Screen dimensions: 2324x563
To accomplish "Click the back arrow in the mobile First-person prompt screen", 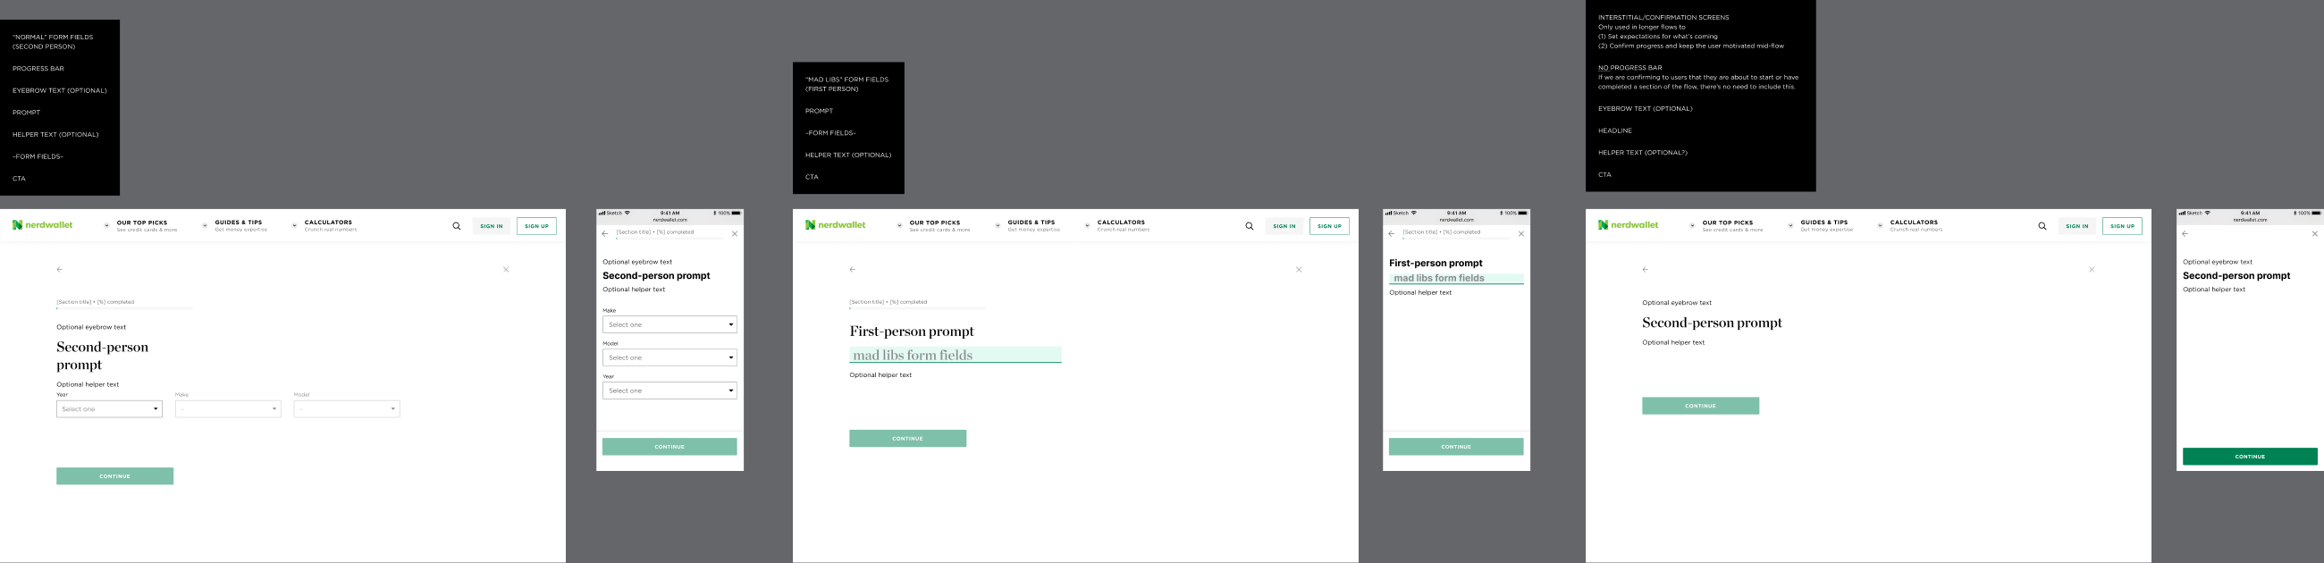I will tap(1391, 233).
